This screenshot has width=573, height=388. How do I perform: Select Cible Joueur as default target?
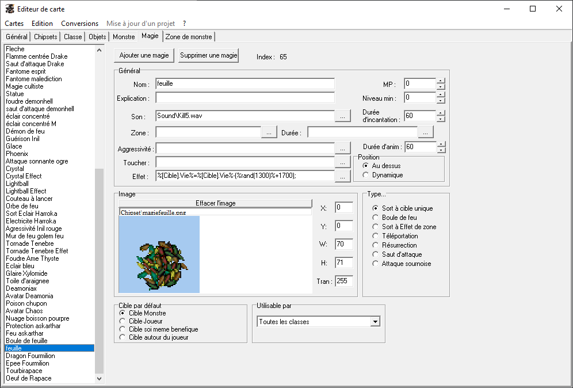pyautogui.click(x=122, y=321)
